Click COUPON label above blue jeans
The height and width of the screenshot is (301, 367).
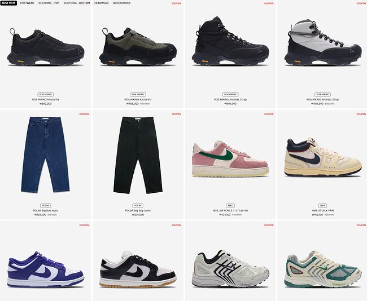click(84, 114)
